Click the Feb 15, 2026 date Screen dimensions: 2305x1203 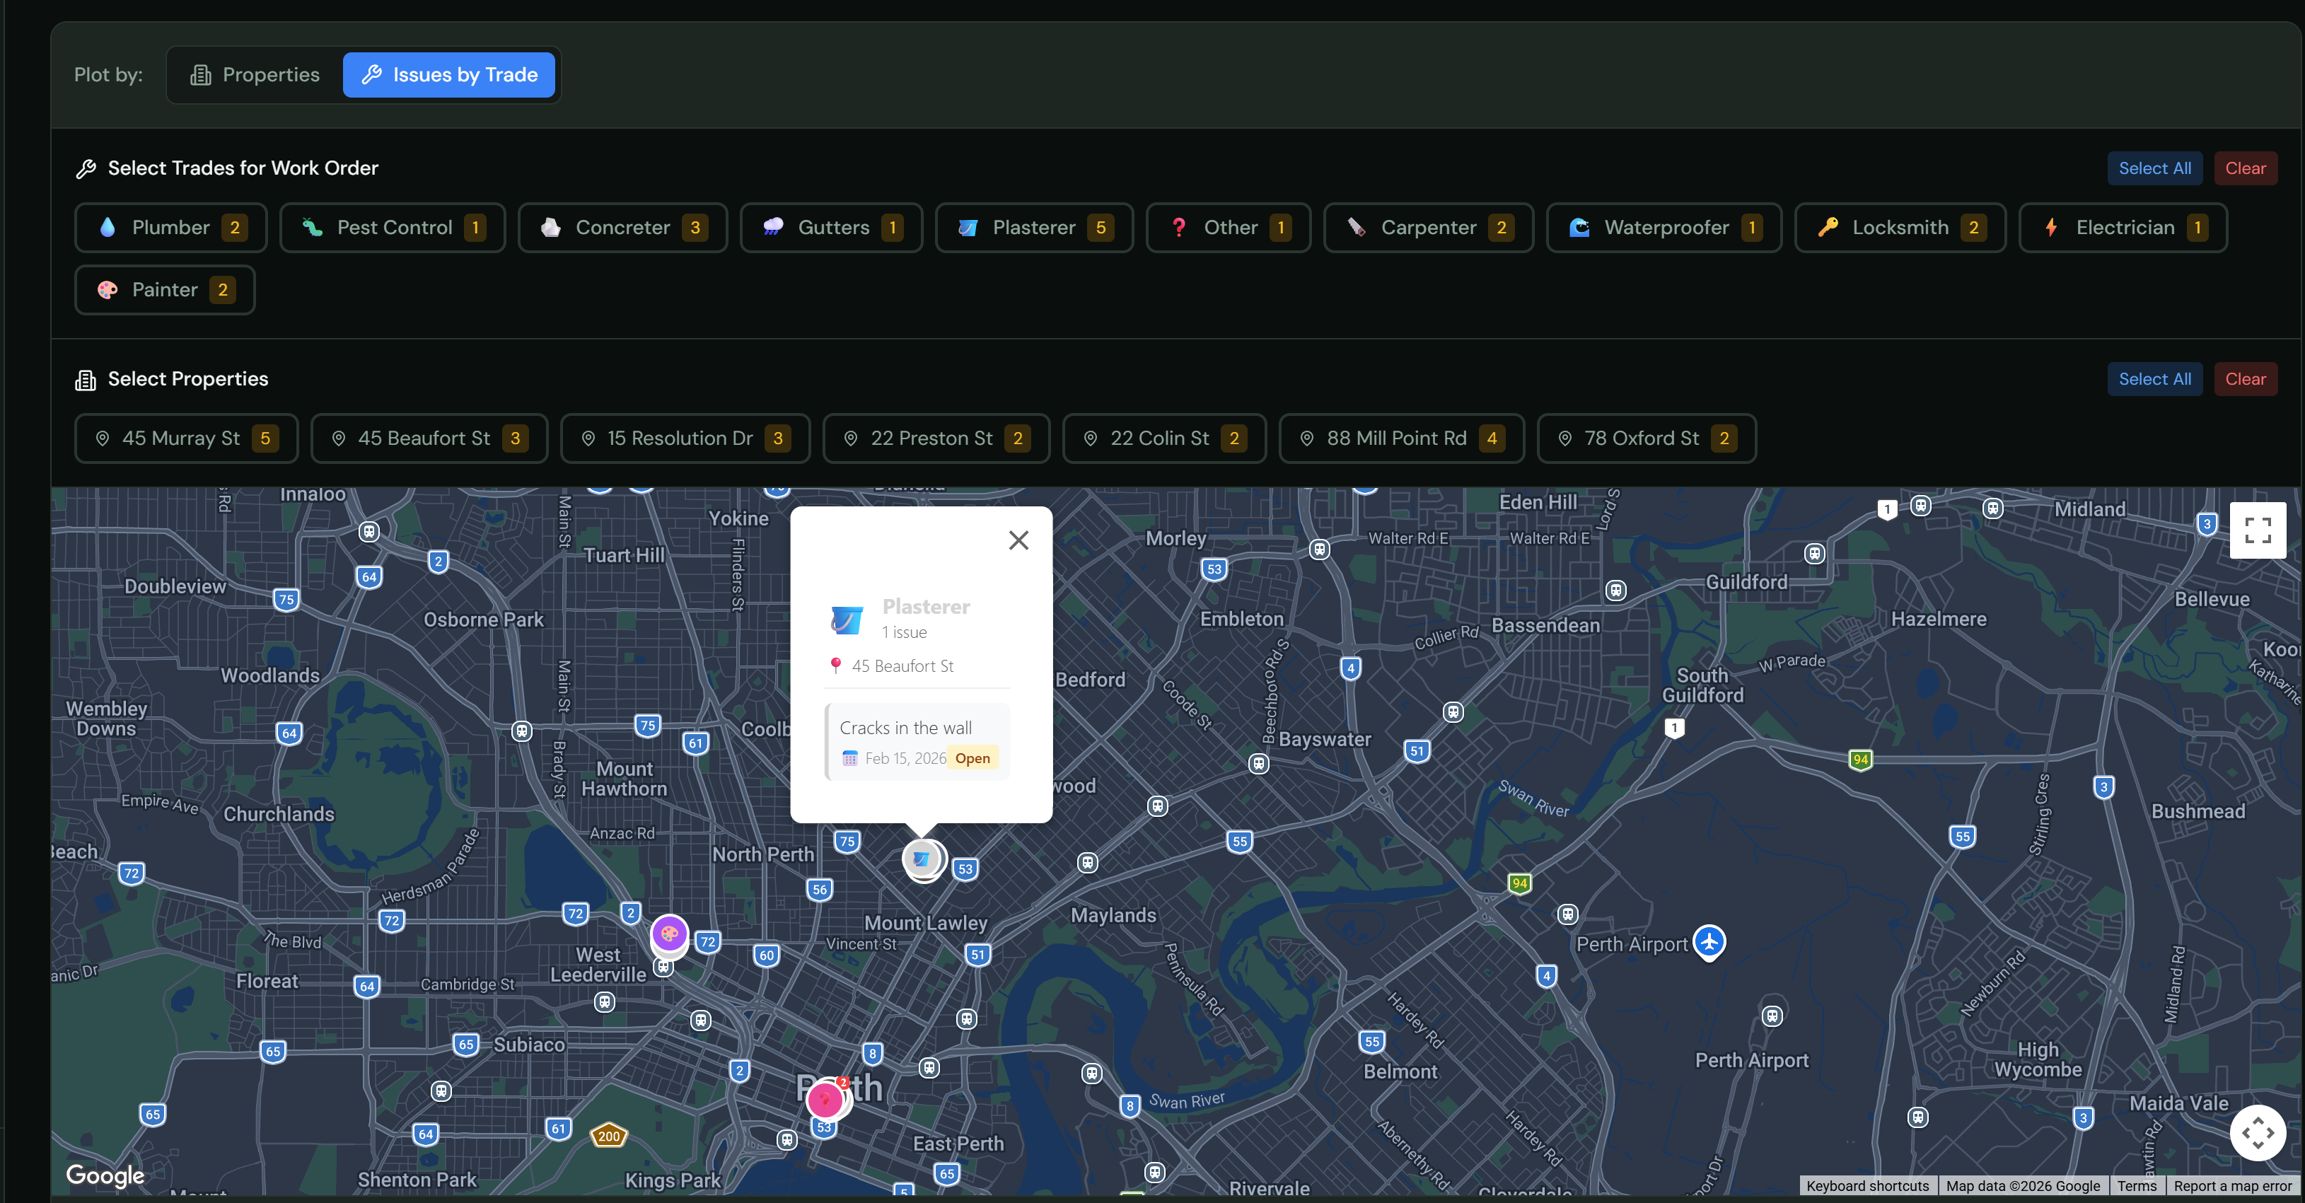coord(905,758)
